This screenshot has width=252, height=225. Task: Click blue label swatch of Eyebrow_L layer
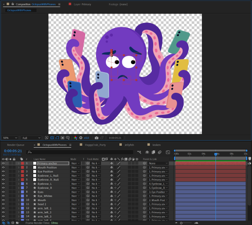click(x=22, y=184)
